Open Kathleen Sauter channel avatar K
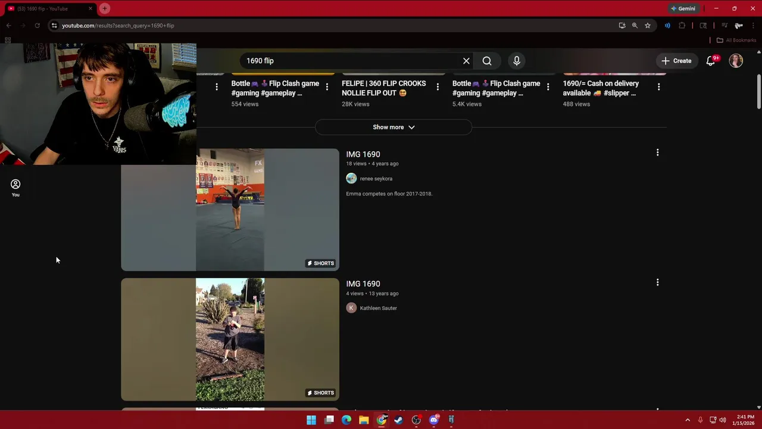This screenshot has height=429, width=762. (x=351, y=308)
